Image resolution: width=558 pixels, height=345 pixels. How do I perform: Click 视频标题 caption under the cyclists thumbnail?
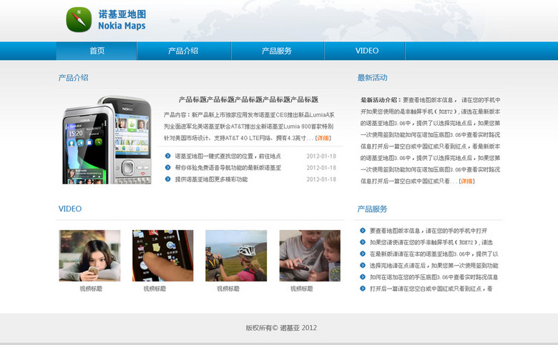click(x=228, y=289)
